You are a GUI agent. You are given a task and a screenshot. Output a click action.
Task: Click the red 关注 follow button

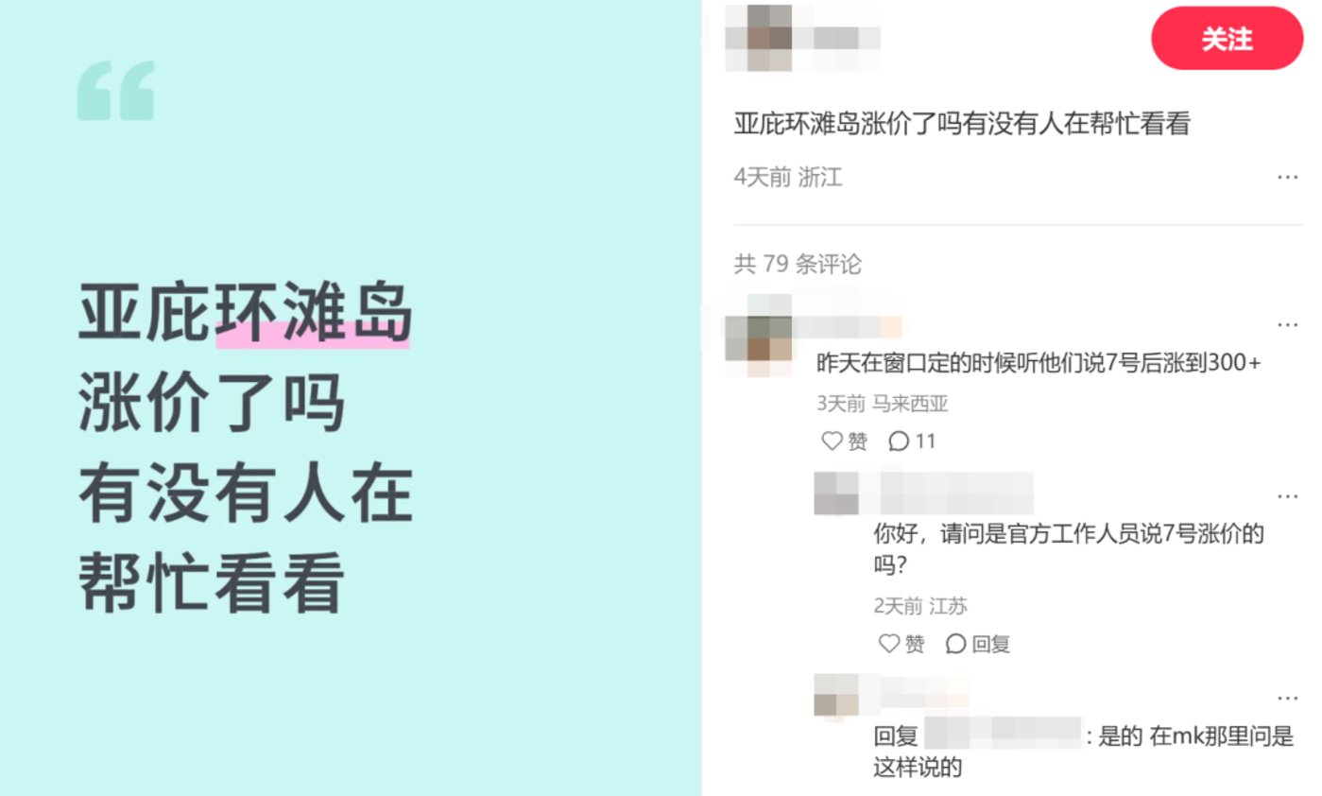point(1227,39)
